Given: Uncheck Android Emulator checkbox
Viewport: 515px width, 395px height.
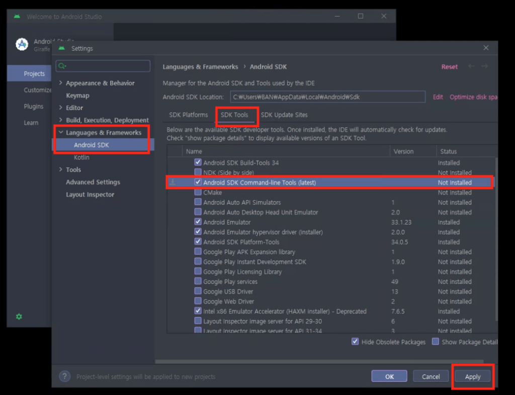Looking at the screenshot, I should point(198,222).
